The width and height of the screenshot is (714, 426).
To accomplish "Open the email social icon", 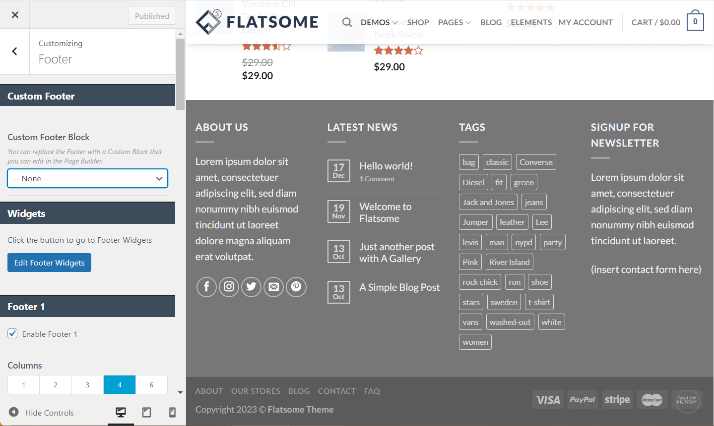I will click(x=273, y=287).
